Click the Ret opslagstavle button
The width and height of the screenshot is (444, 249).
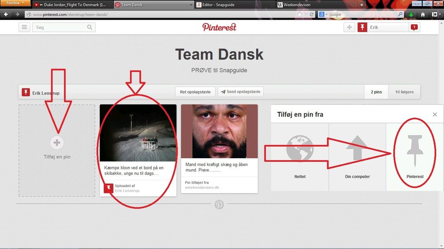(x=195, y=92)
